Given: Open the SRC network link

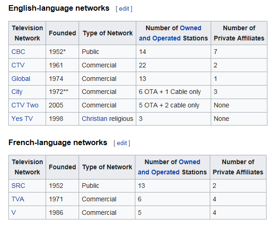Looking at the screenshot, I should (x=19, y=186).
